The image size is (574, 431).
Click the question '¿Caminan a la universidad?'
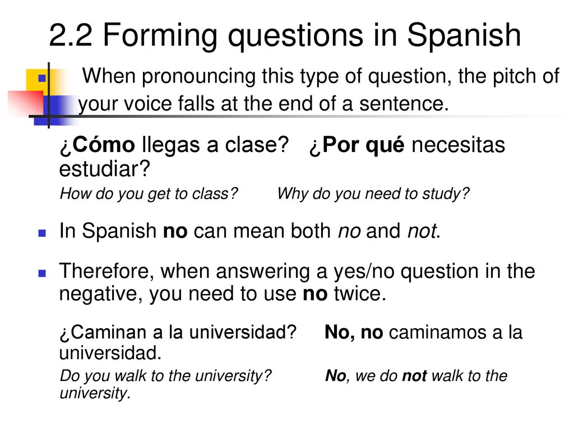coord(178,332)
